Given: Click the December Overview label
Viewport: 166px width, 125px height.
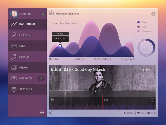Looking at the screenshot, I should pyautogui.click(x=64, y=23).
